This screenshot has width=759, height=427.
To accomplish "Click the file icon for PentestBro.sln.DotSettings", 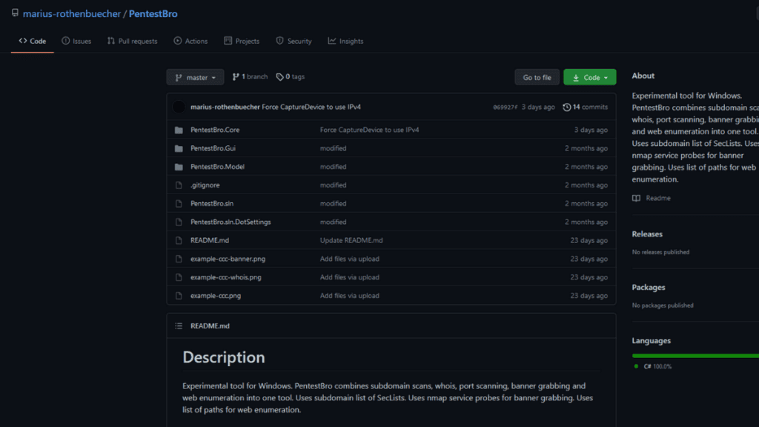I will click(x=179, y=222).
